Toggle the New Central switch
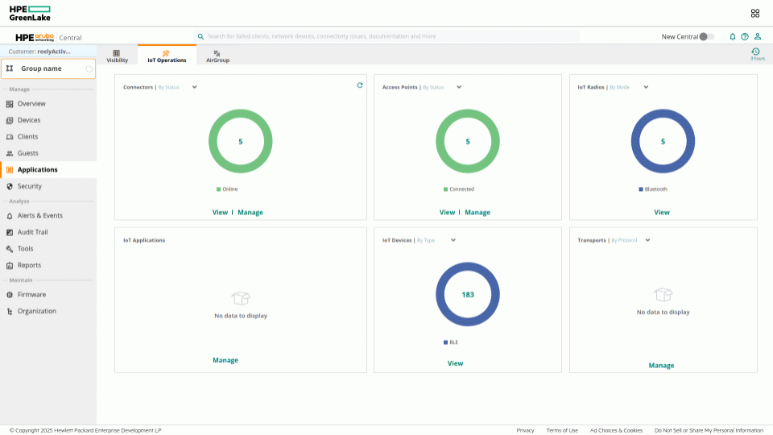The height and width of the screenshot is (435, 773). tap(706, 36)
